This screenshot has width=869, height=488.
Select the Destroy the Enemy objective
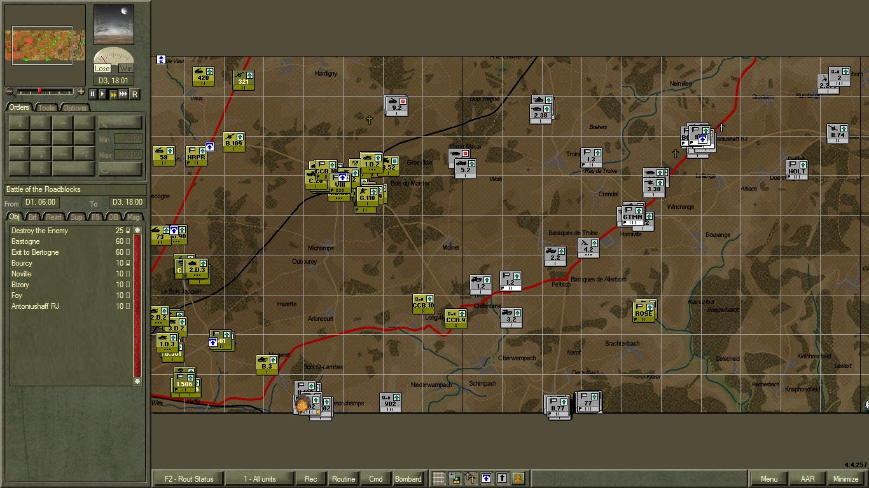coord(71,231)
